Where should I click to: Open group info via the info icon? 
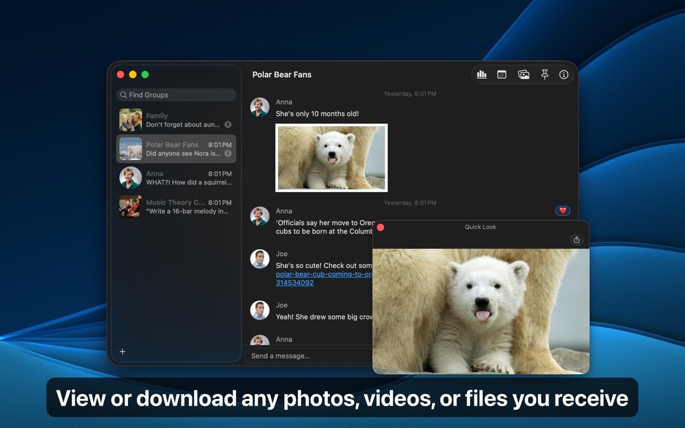coord(564,75)
